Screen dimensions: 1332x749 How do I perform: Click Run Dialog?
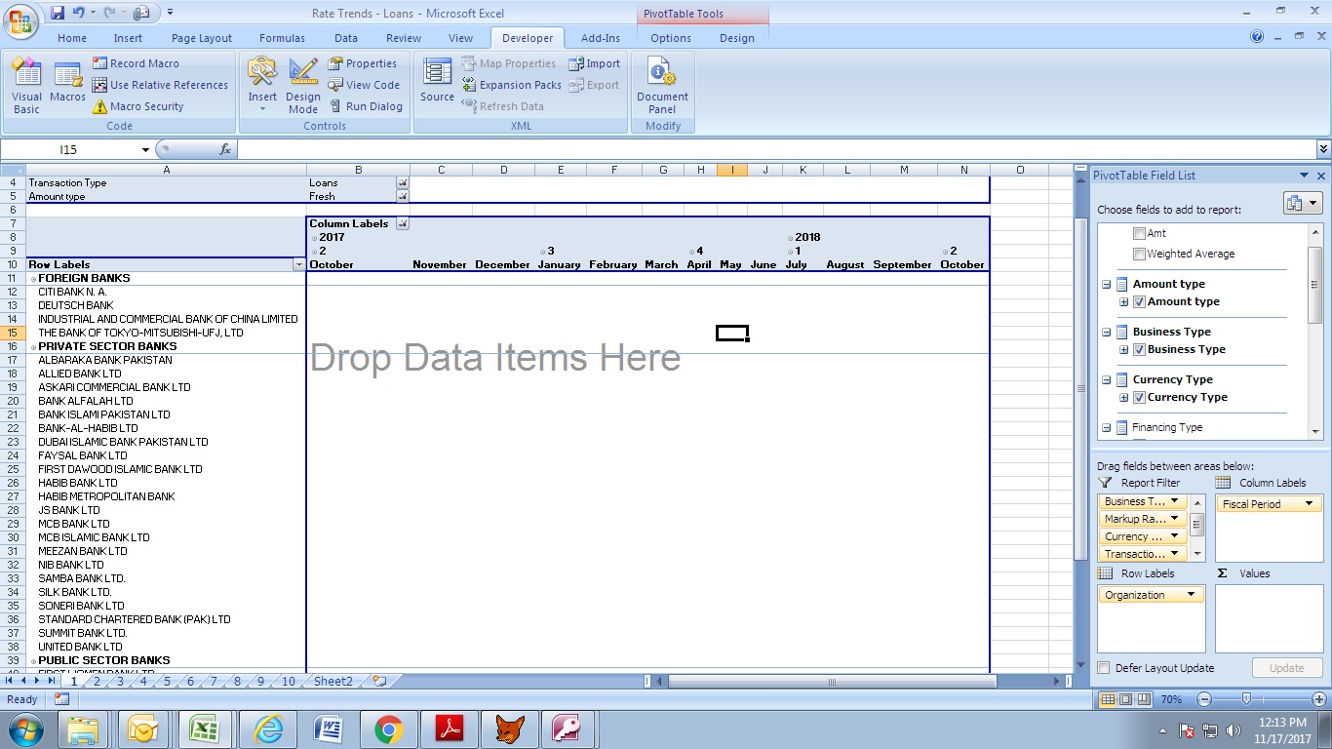366,106
